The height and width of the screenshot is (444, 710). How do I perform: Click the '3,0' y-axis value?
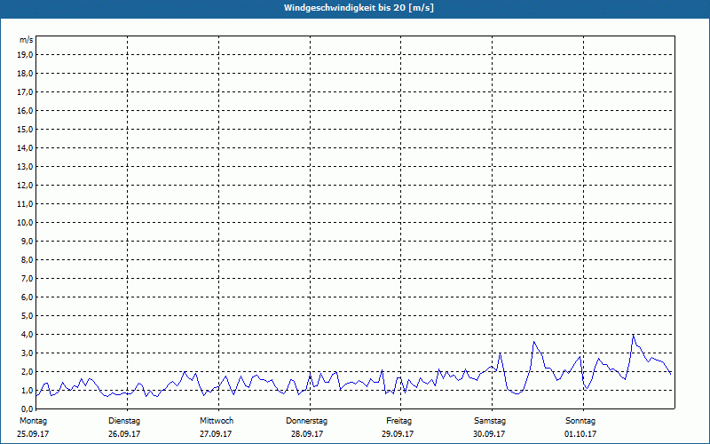click(28, 353)
